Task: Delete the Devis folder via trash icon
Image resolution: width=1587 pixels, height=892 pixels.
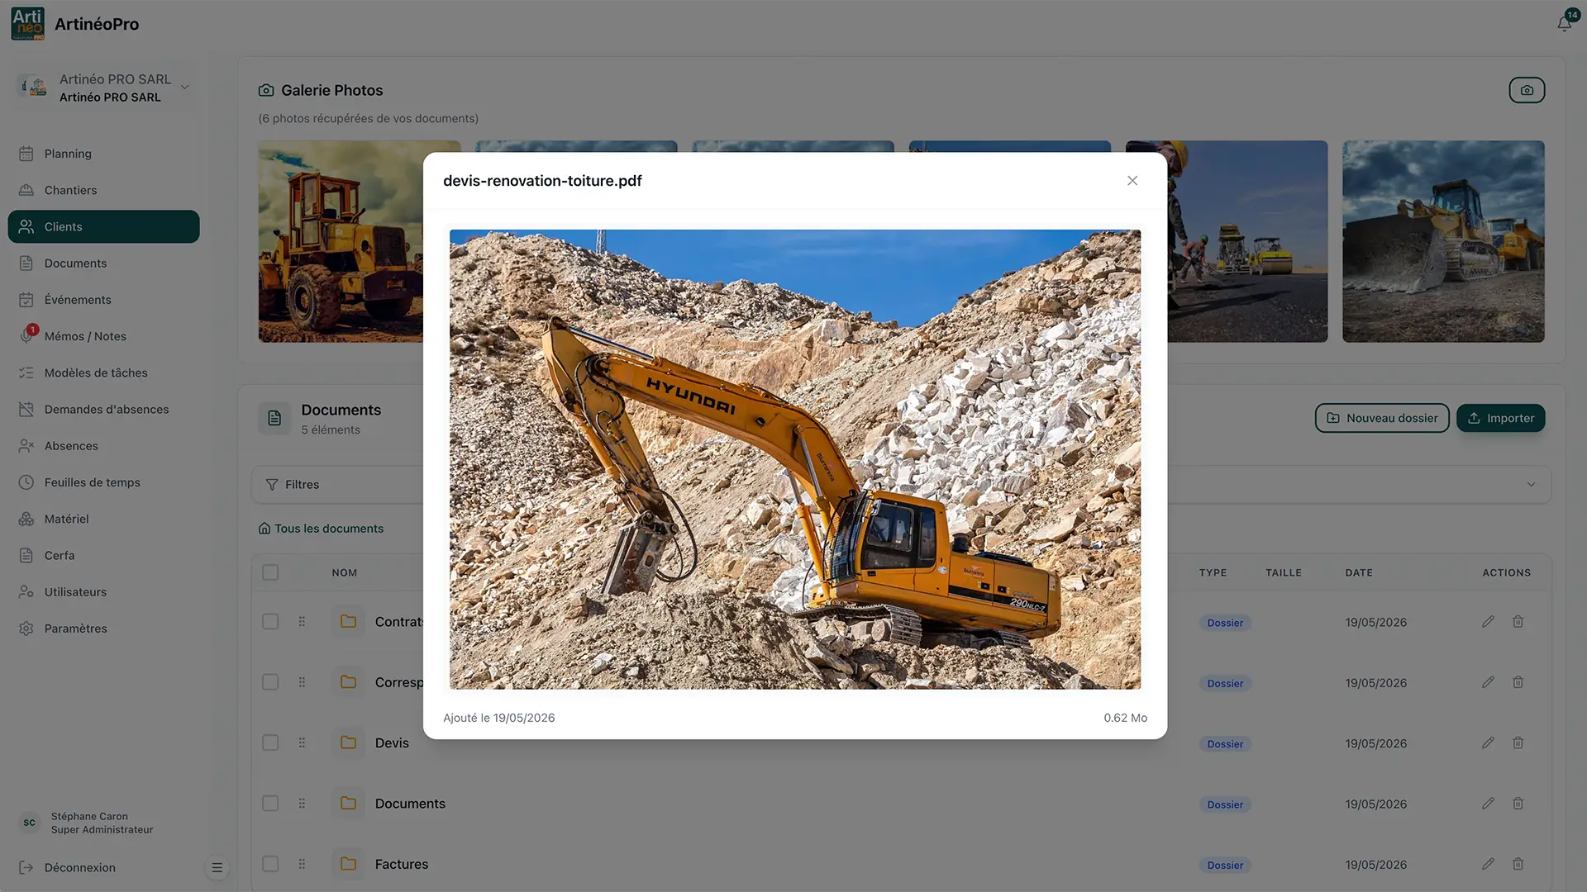Action: pos(1518,743)
